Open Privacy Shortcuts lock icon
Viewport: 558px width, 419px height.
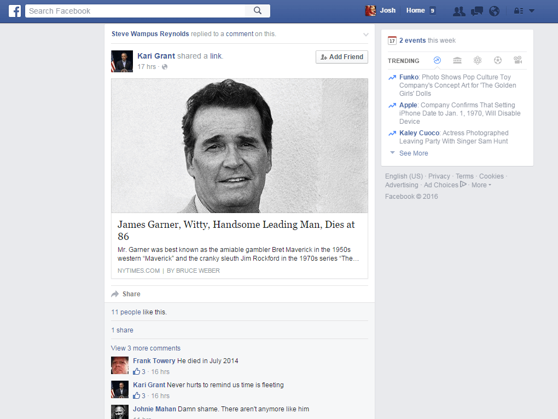point(518,11)
